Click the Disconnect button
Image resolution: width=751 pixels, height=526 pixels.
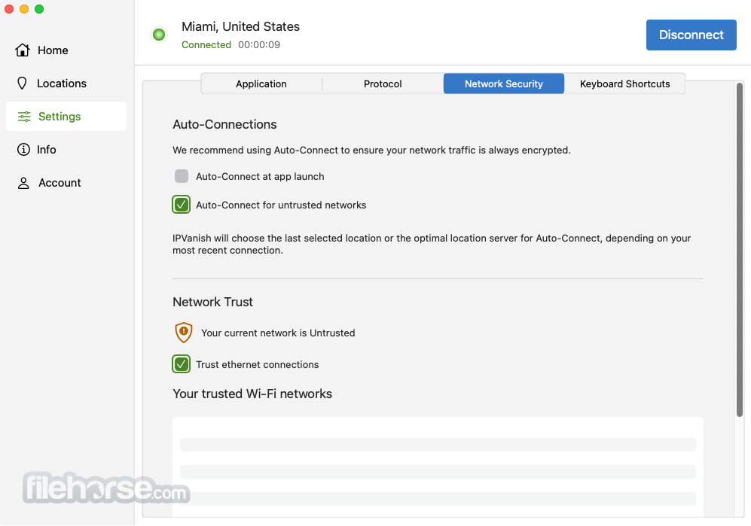(691, 35)
